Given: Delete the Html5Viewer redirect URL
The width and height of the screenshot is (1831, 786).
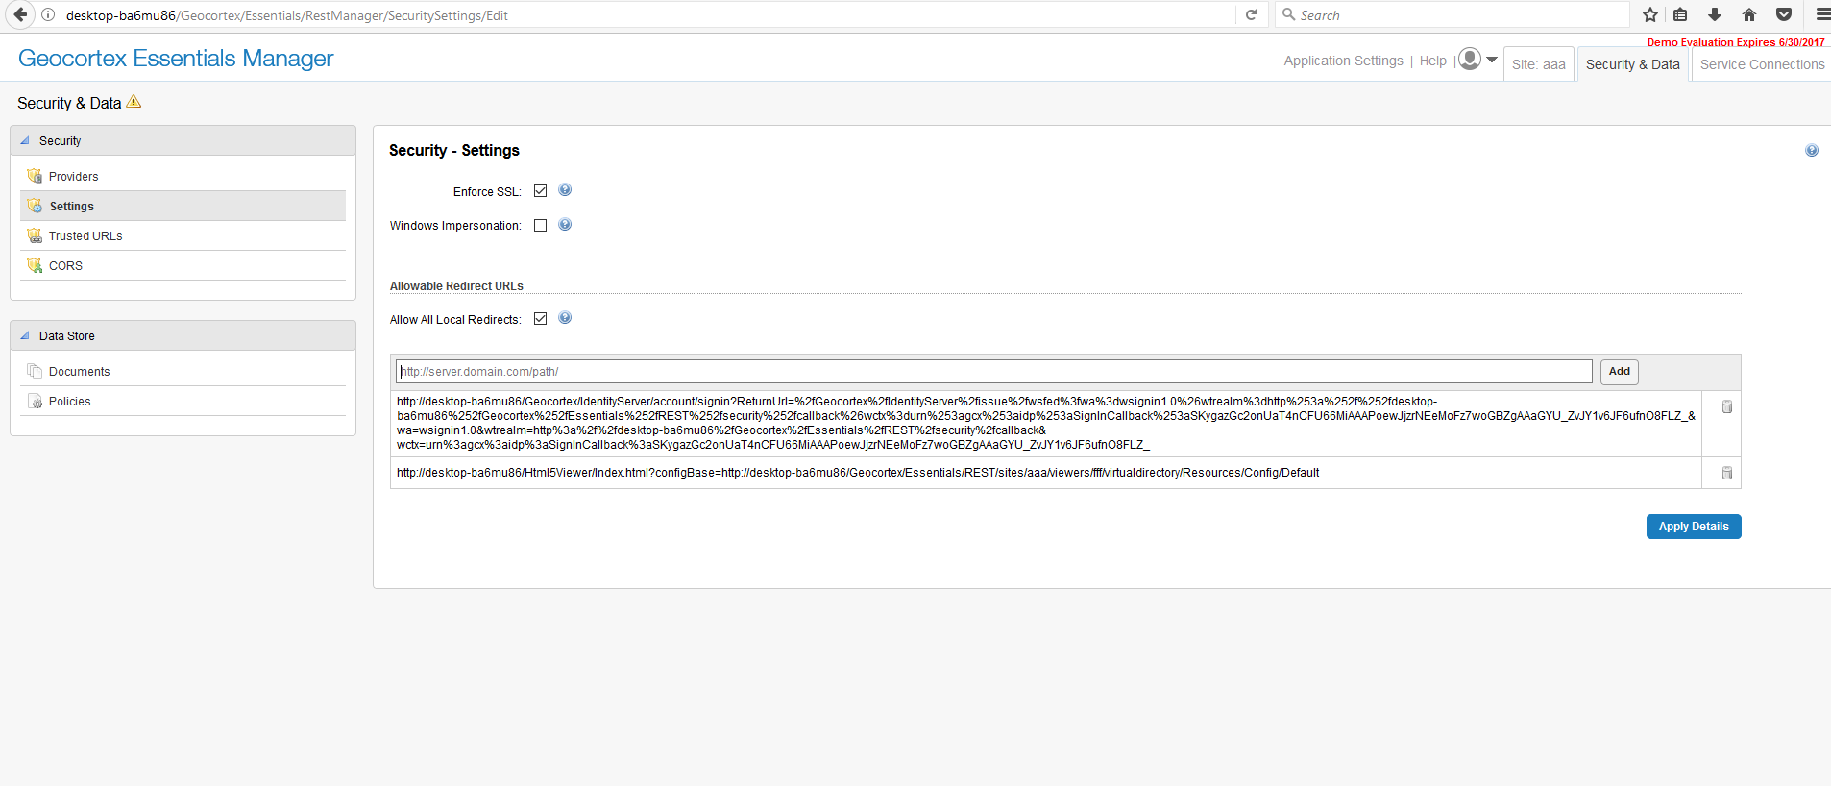Looking at the screenshot, I should [x=1726, y=473].
